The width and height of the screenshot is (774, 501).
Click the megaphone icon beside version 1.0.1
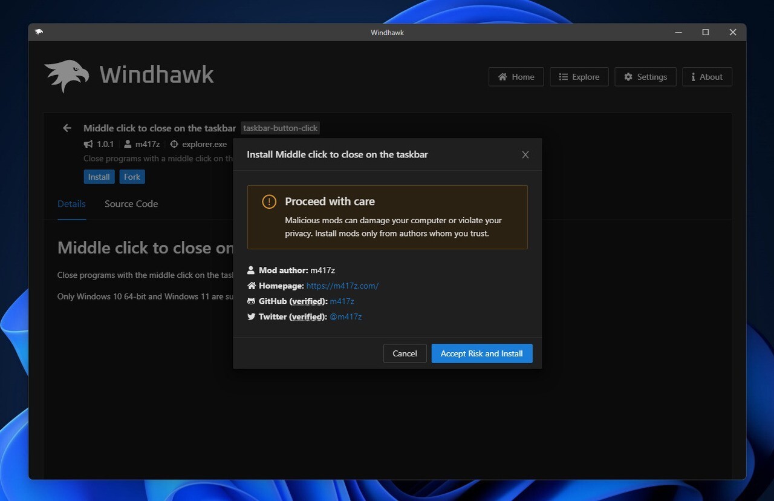[x=87, y=144]
